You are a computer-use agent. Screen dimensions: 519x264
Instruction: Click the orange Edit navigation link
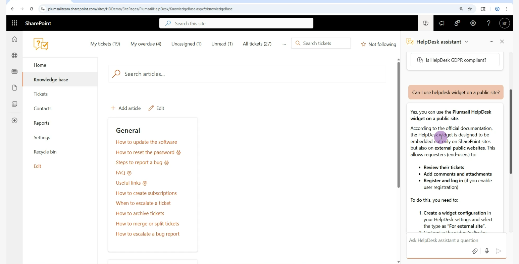point(38,166)
